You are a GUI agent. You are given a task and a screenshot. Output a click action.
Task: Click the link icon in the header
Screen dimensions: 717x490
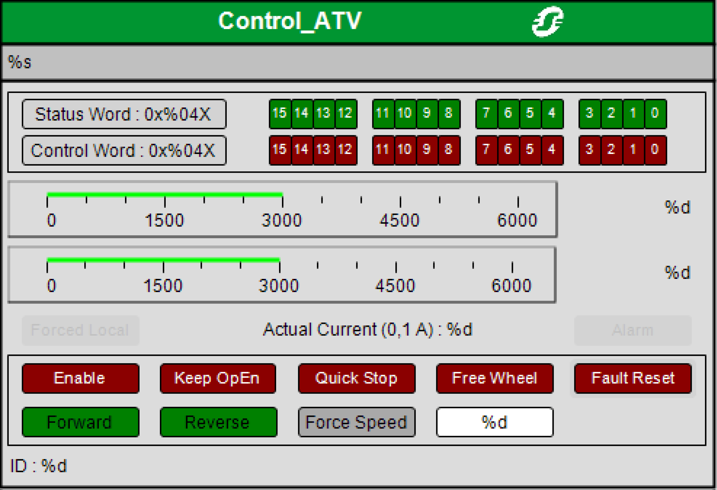click(x=547, y=22)
